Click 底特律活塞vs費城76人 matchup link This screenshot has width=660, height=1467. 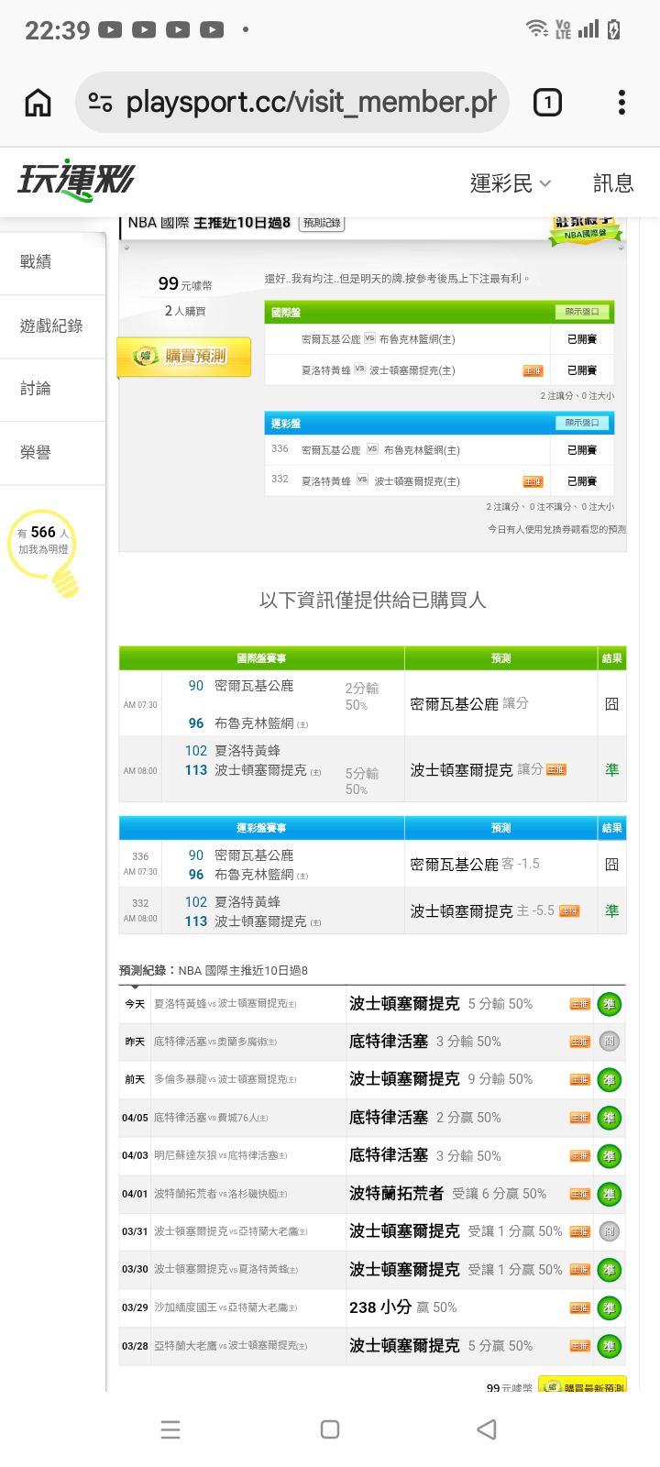[211, 1118]
